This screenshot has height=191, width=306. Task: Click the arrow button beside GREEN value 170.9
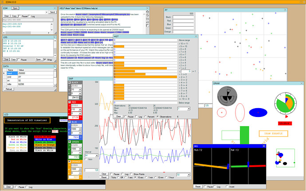(x=81, y=157)
